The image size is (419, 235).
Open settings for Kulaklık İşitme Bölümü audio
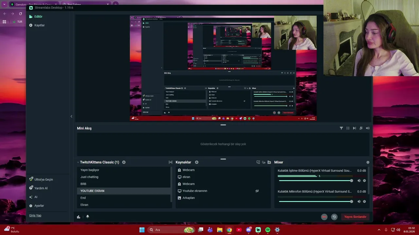[x=364, y=181]
